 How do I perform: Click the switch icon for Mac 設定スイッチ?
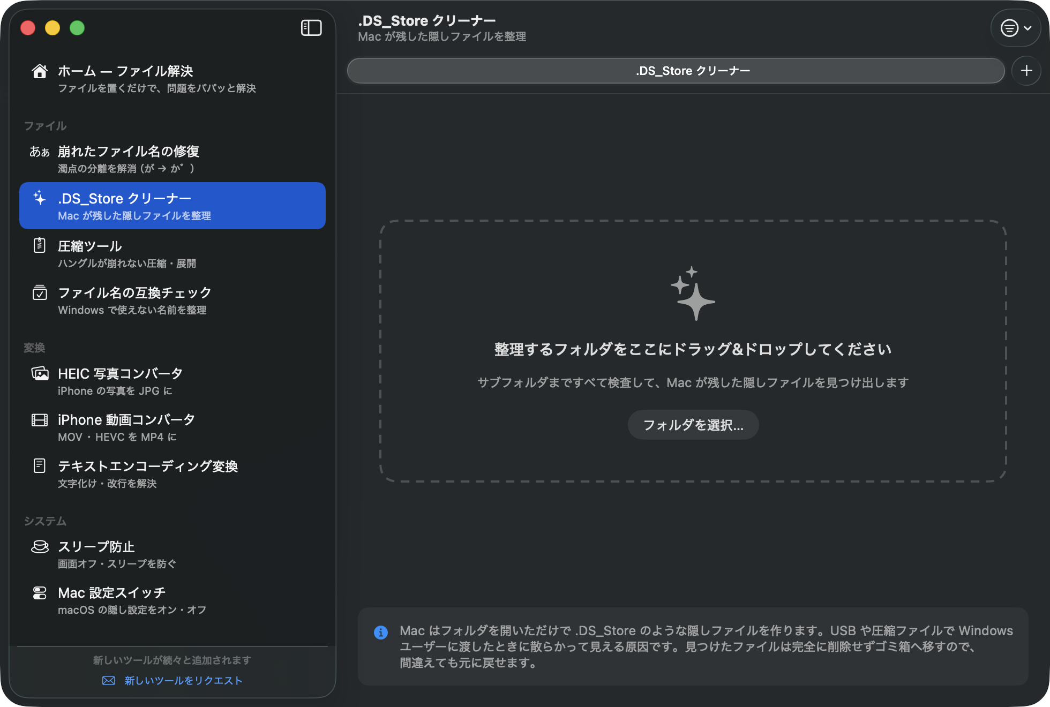(40, 593)
